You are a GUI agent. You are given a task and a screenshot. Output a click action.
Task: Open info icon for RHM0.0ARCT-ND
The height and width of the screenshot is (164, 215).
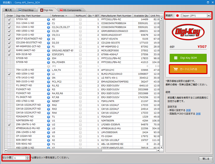click(x=48, y=51)
